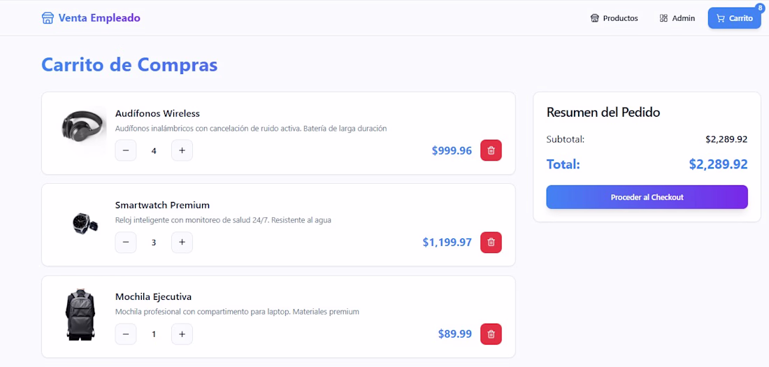
Task: Delete Audífonos Wireless with the trash icon
Action: [x=491, y=150]
